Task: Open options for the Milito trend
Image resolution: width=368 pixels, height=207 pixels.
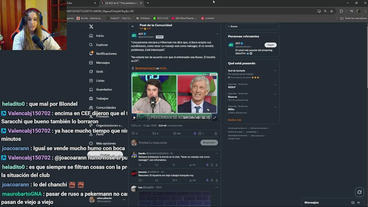Action: 275,107
